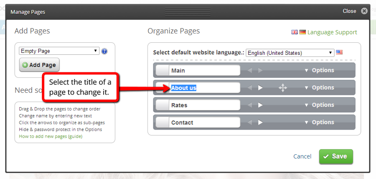The height and width of the screenshot is (179, 376).
Task: Click the right arrow on the Contact row
Action: click(260, 123)
